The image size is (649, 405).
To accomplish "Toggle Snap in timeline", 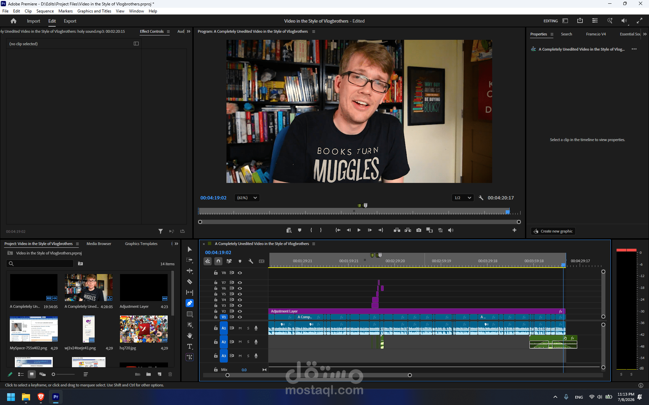I will [x=218, y=261].
